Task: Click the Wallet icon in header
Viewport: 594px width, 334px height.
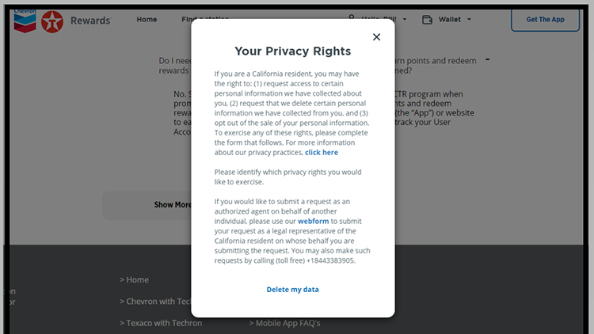Action: click(x=428, y=20)
